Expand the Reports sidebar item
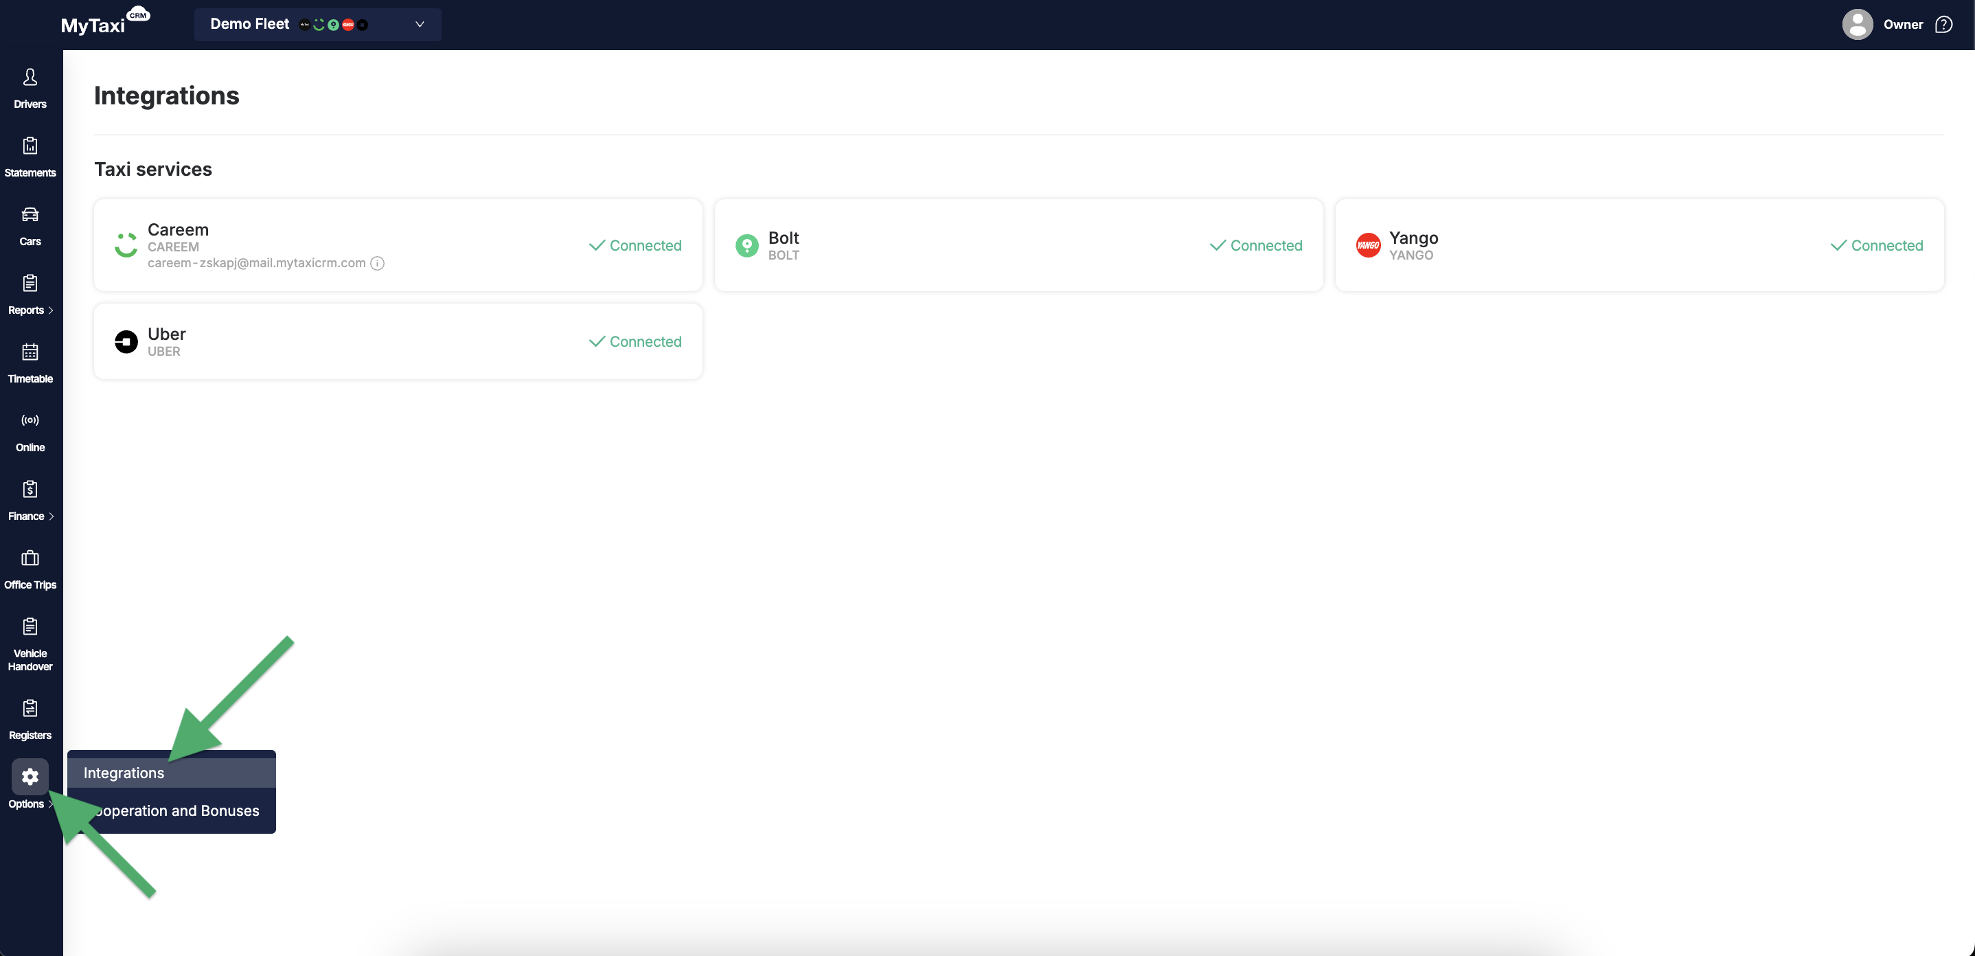 coord(30,295)
